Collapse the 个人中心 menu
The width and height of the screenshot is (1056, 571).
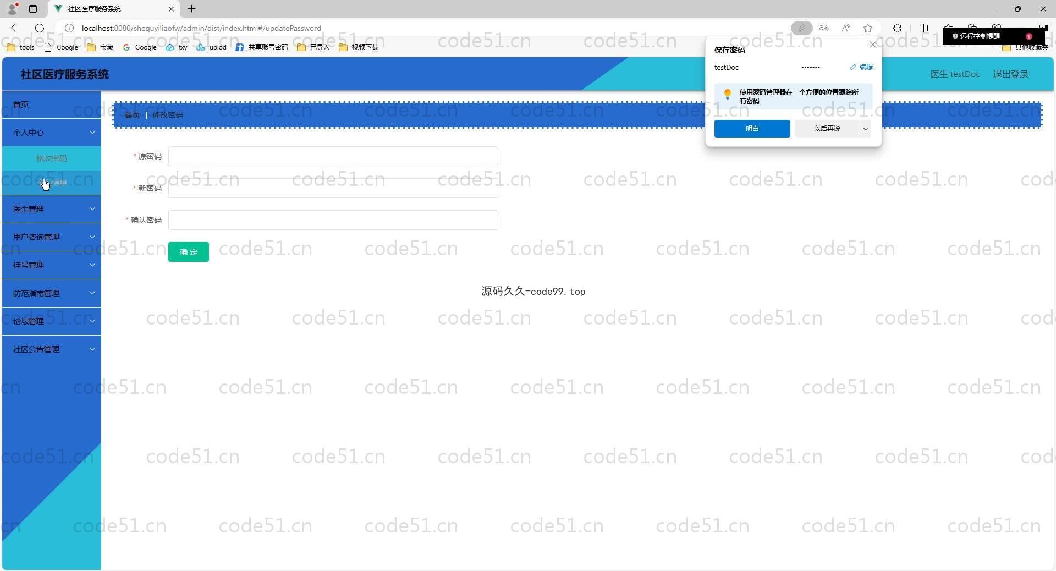pyautogui.click(x=52, y=133)
